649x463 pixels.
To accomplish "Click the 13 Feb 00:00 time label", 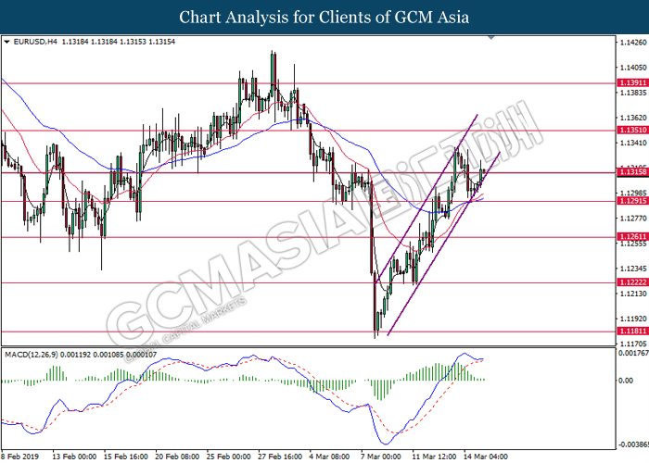I will pyautogui.click(x=74, y=457).
